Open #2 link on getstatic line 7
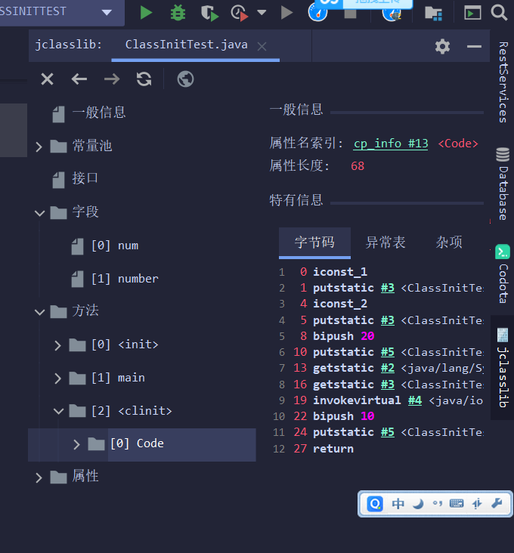The height and width of the screenshot is (553, 514). [388, 368]
